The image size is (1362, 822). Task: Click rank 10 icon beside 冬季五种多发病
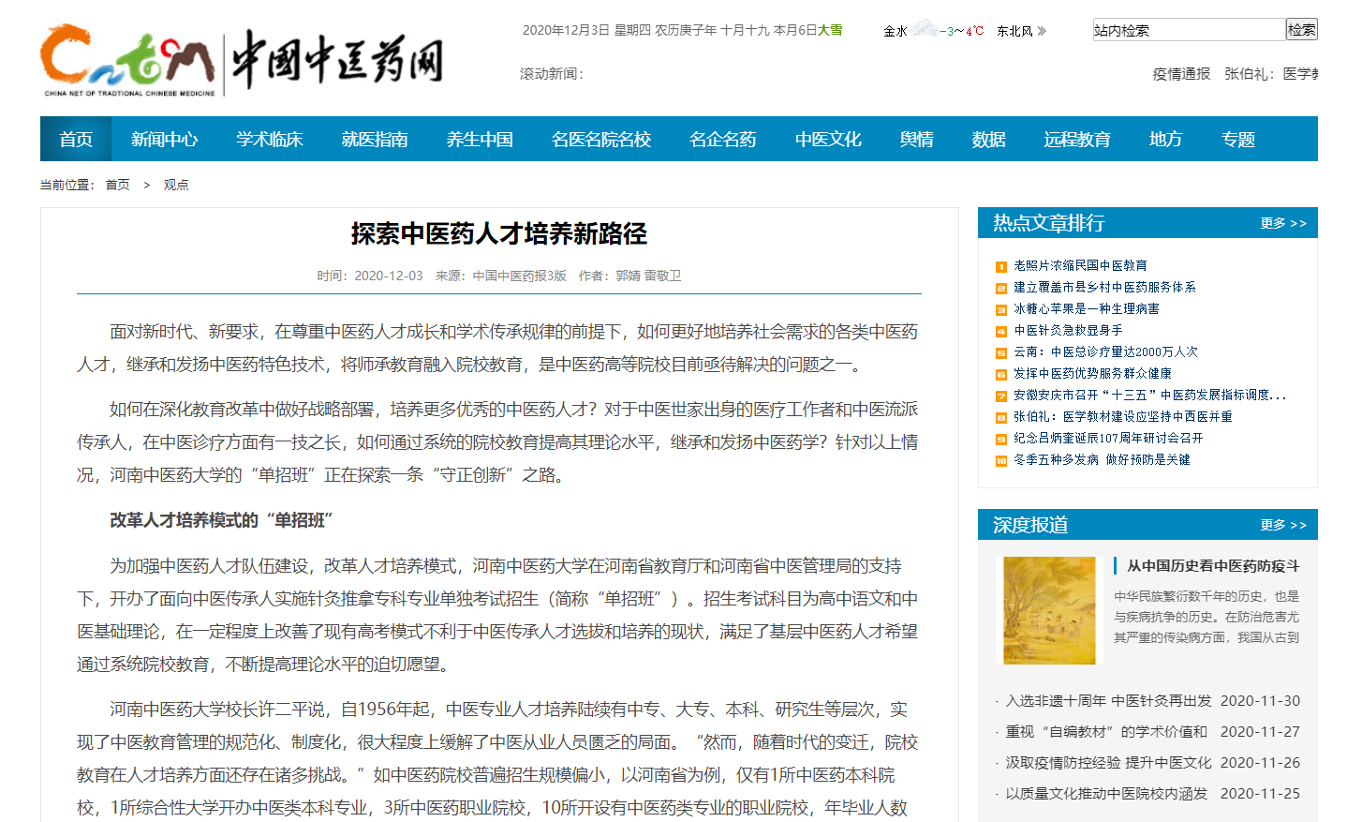1000,461
